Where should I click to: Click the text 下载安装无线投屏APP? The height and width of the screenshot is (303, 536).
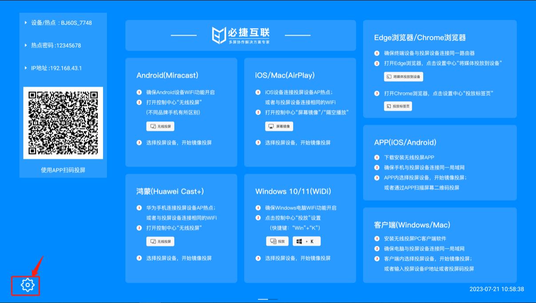[409, 157]
